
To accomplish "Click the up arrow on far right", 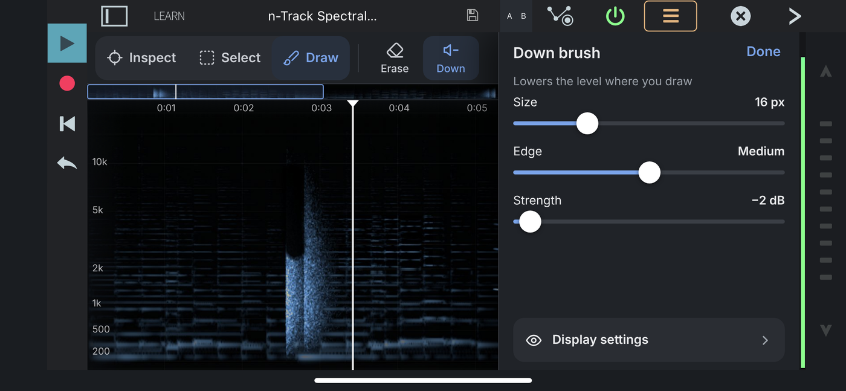I will point(825,71).
